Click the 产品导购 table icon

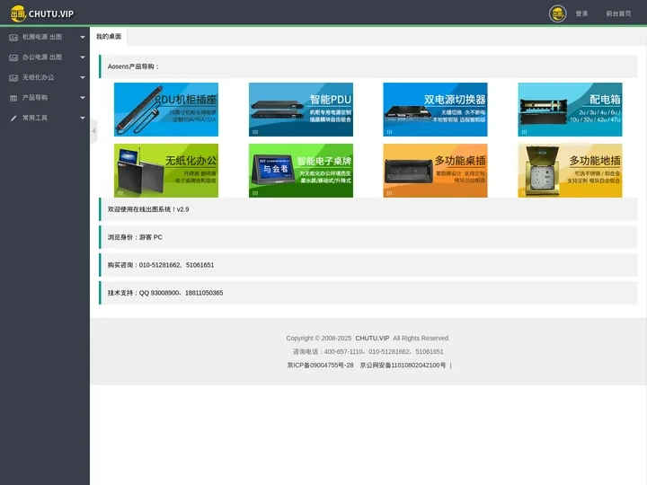13,98
